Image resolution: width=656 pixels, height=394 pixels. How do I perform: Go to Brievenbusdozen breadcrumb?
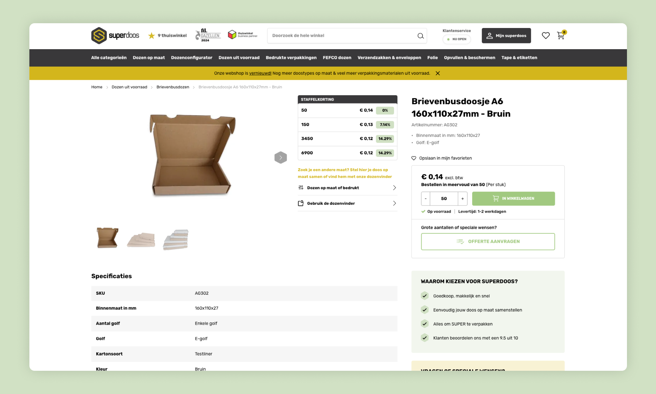coord(173,87)
